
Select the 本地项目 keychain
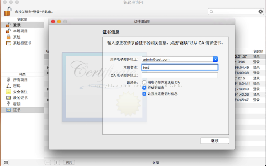coord(22,31)
